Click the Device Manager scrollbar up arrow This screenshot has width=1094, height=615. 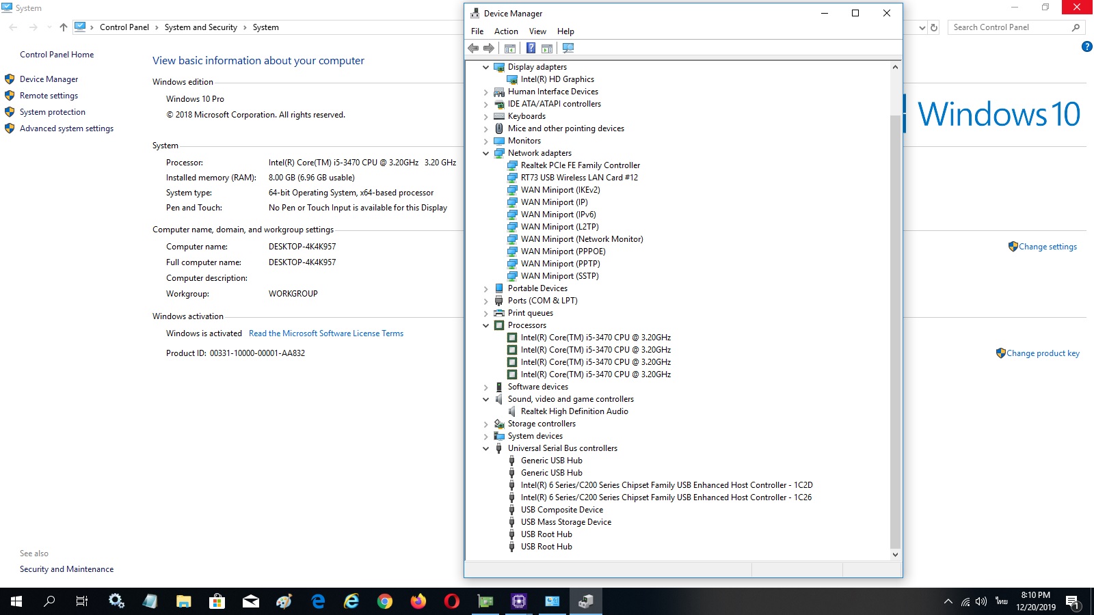click(895, 67)
